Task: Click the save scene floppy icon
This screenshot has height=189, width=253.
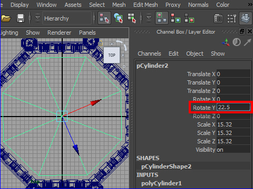Action: pyautogui.click(x=21, y=18)
